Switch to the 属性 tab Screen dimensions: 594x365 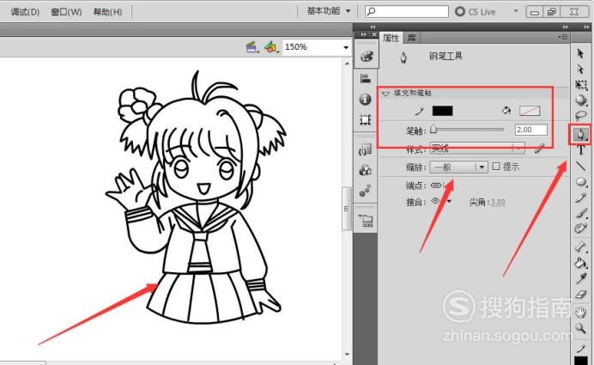[x=391, y=38]
